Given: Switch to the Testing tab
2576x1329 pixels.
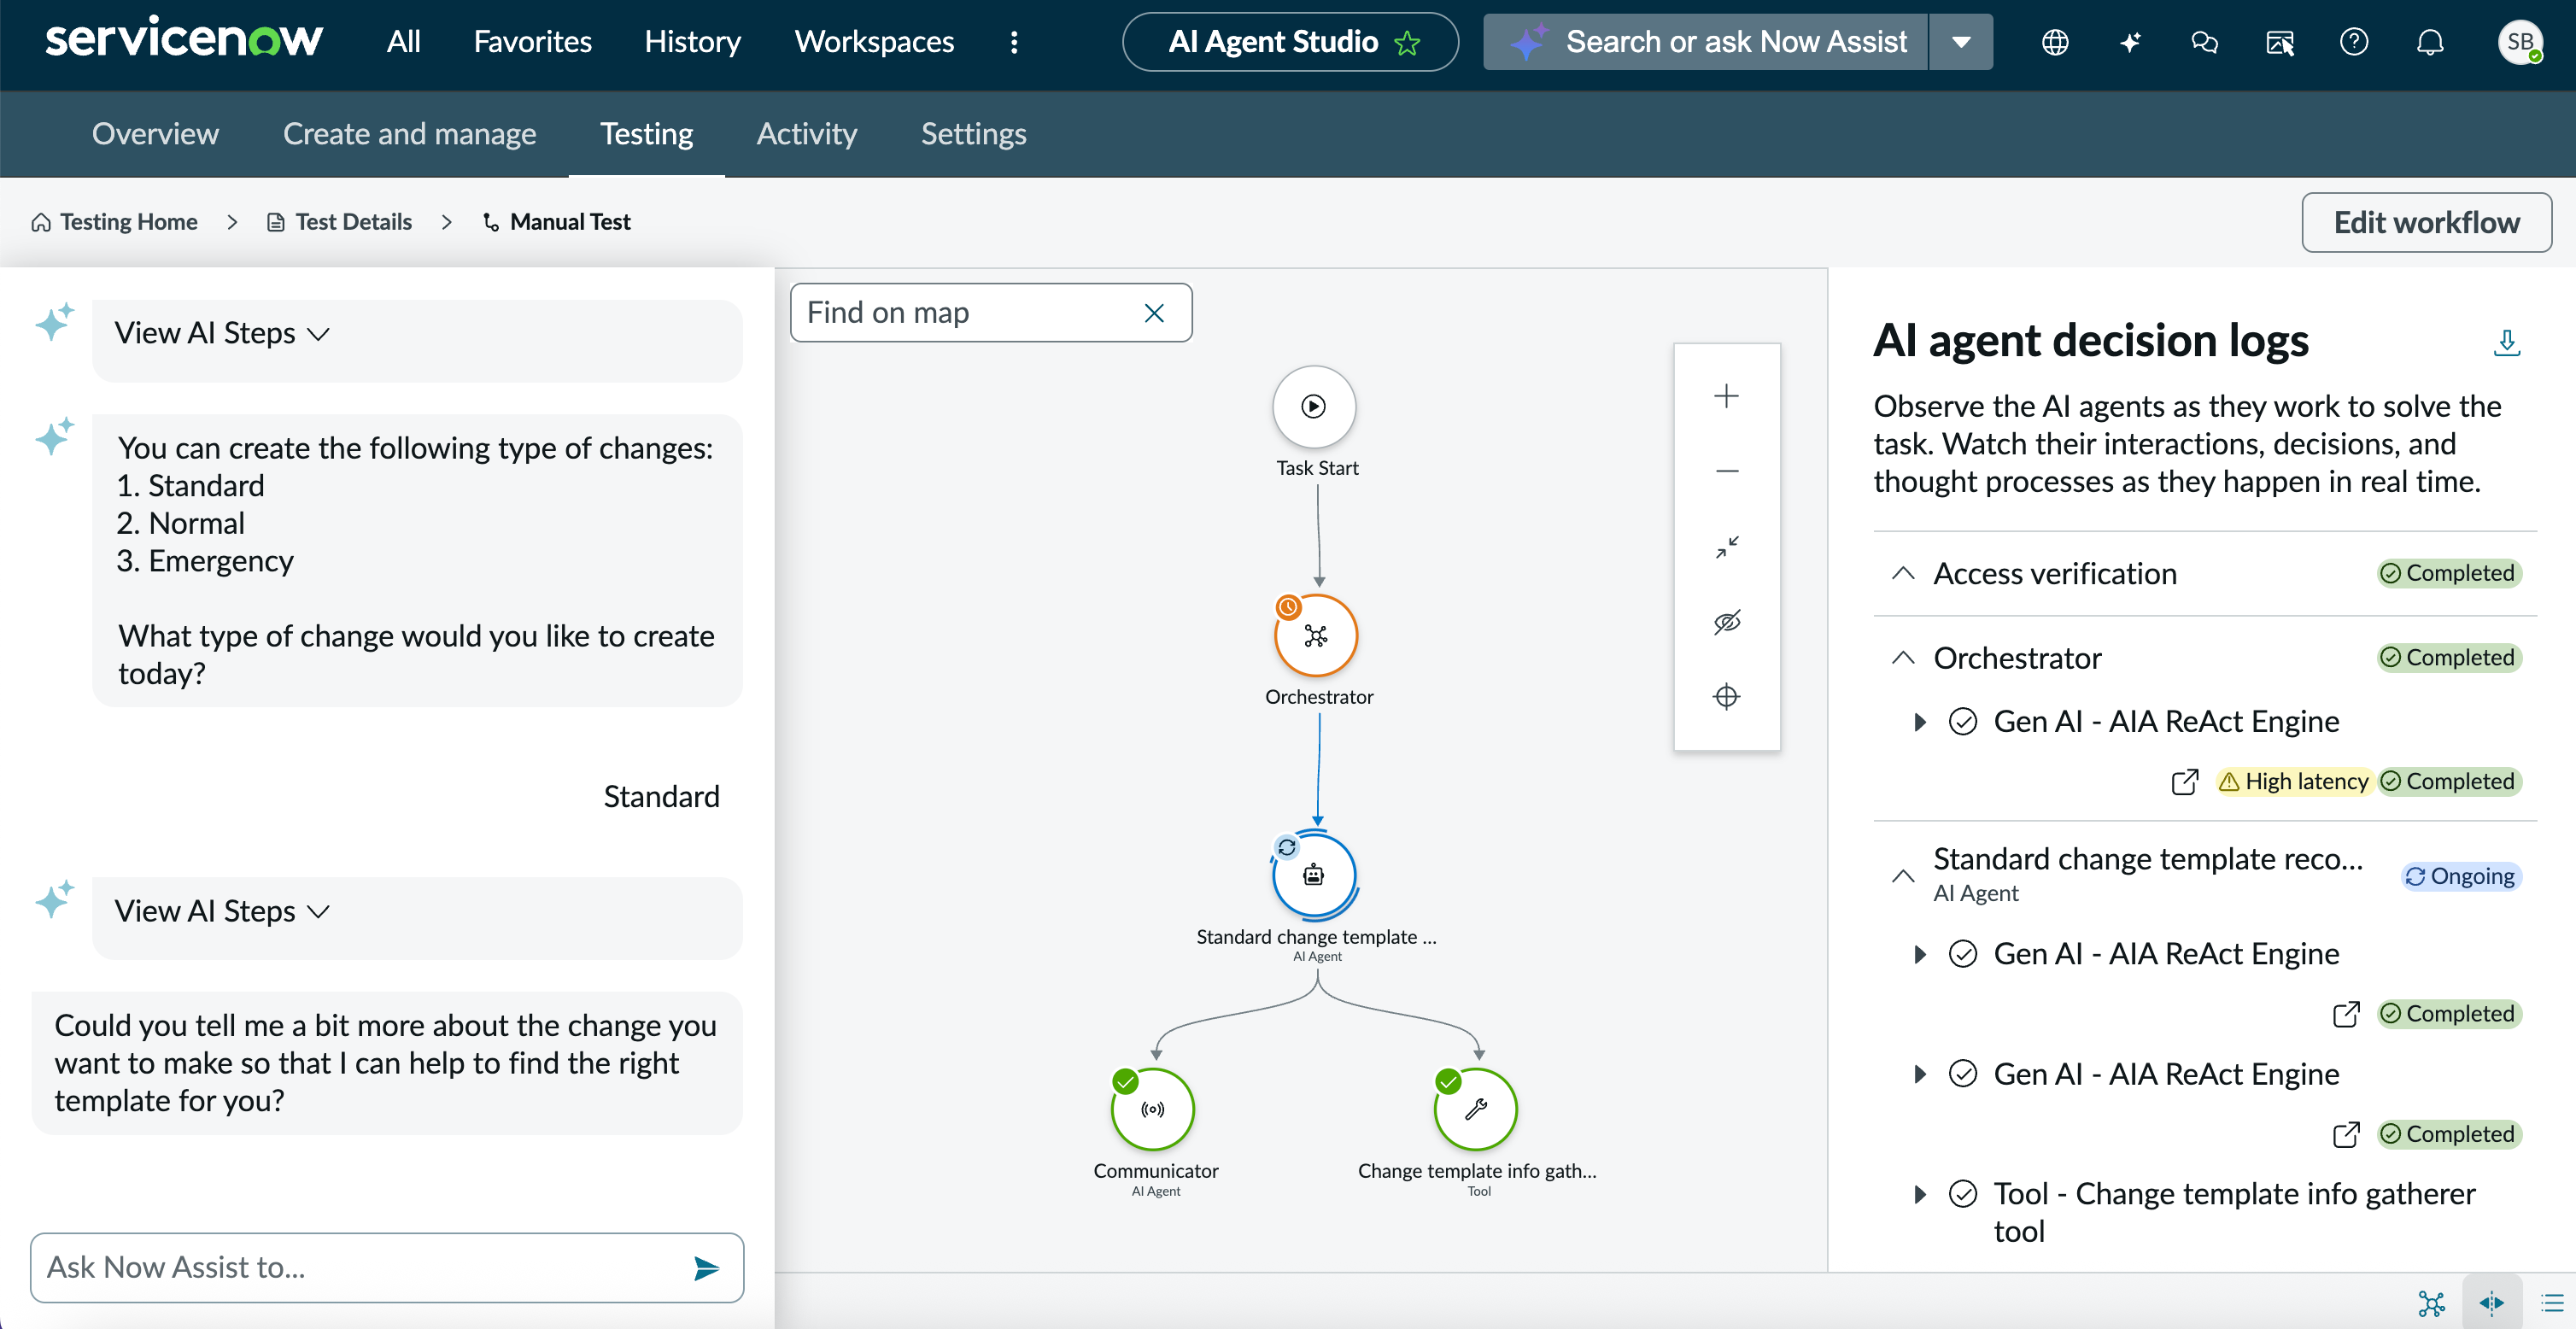Looking at the screenshot, I should pos(646,133).
